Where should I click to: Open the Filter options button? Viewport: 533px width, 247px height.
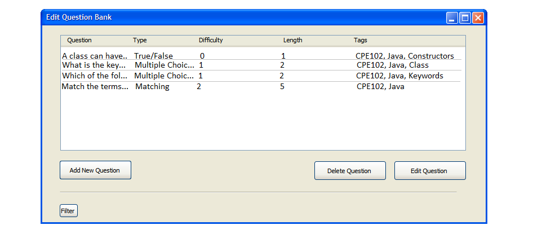pos(68,211)
